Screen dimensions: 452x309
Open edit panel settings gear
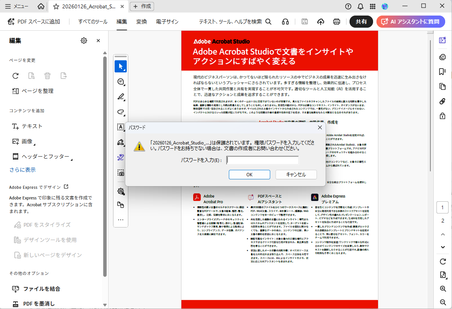tap(83, 41)
